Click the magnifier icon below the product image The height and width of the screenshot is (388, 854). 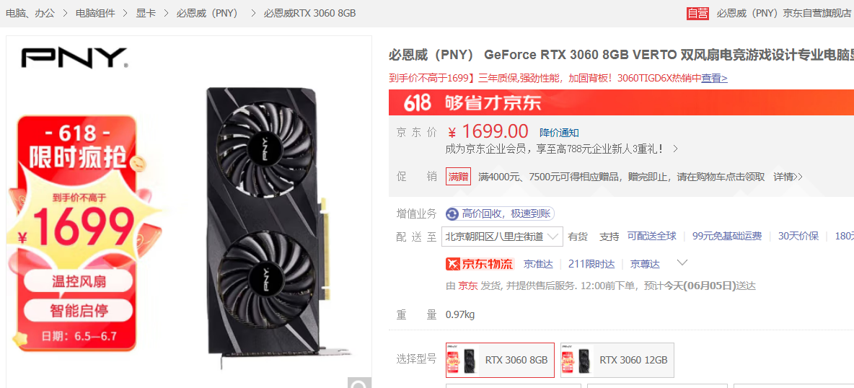point(359,384)
